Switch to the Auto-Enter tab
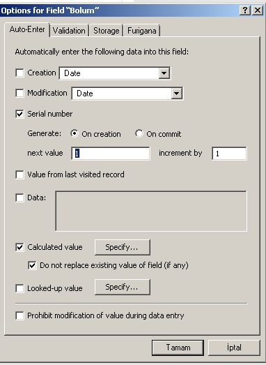This screenshot has width=266, height=365. [27, 29]
